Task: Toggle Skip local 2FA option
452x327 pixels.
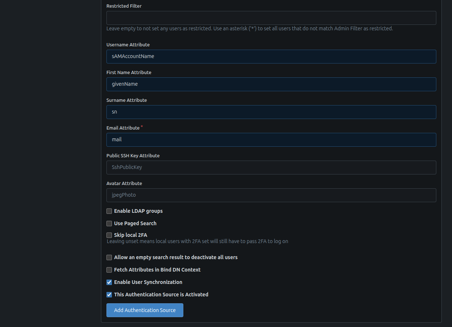Action: 109,235
